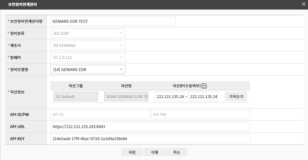
Task: Click the 자산명 SOAR GENIANS field
Action: [126, 96]
